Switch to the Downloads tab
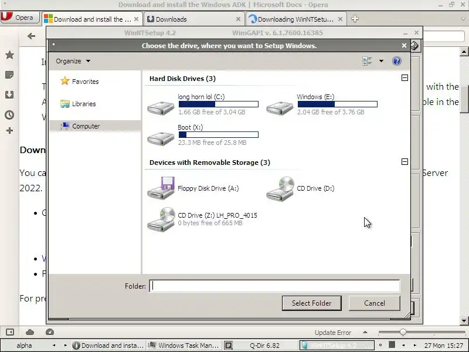Viewport: 469px width, 352px height. 195,19
